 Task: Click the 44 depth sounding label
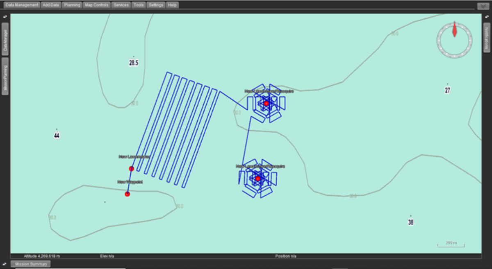(57, 136)
